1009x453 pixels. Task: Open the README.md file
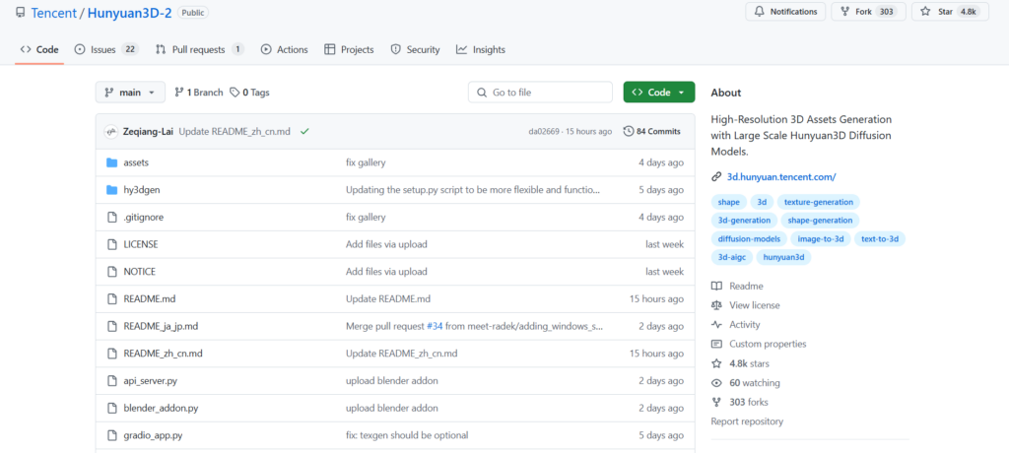[x=149, y=298]
